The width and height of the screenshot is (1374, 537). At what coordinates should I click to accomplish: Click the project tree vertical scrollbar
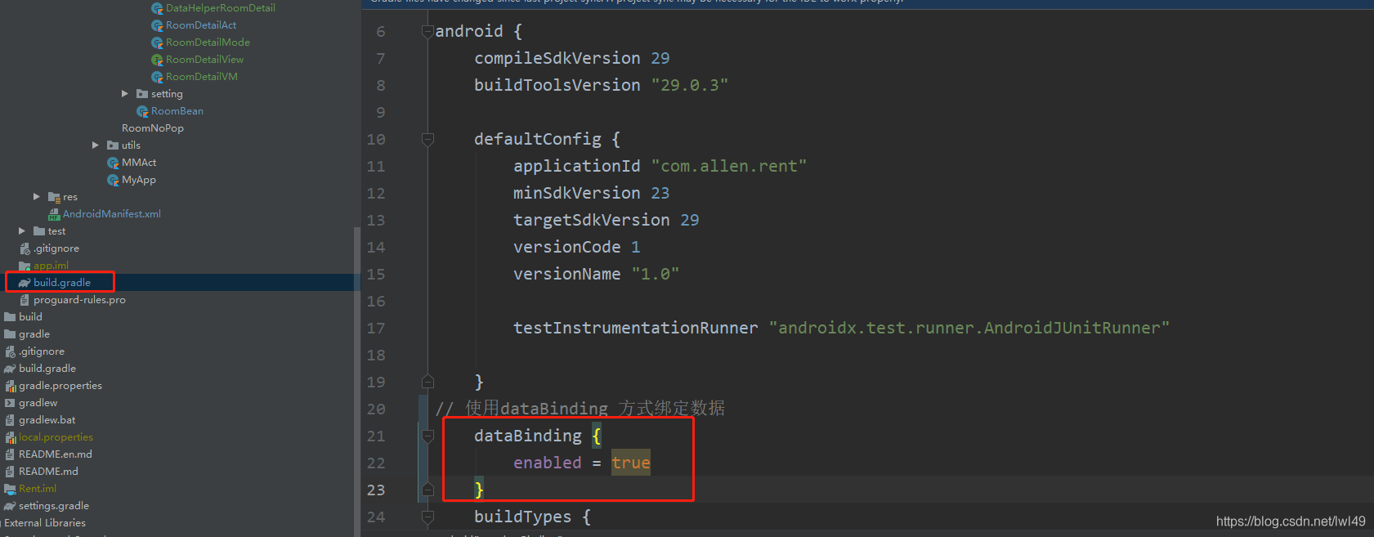click(x=356, y=381)
